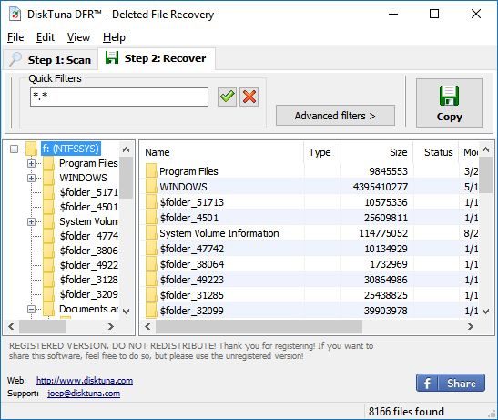Click the Copy floppy disk icon
This screenshot has height=420, width=498.
(449, 96)
